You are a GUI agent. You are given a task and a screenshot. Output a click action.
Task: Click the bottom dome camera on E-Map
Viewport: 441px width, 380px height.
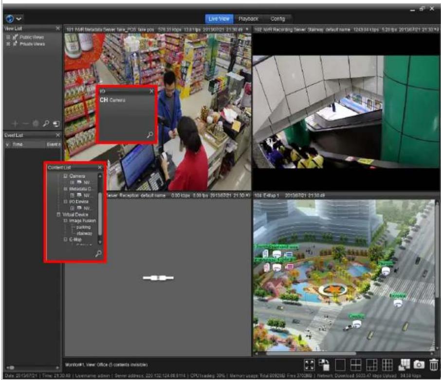[x=357, y=325]
